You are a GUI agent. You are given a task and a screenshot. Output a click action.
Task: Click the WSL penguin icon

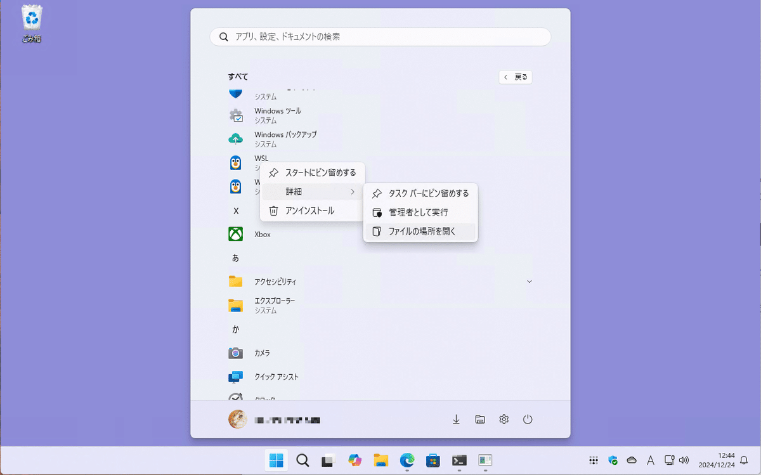click(236, 162)
